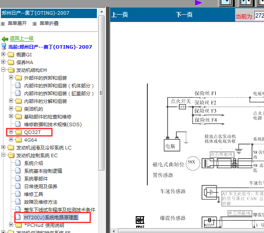This screenshot has height=233, width=264.
Task: Click folder icon of 内部件的分解和组装
Action: pos(19,101)
